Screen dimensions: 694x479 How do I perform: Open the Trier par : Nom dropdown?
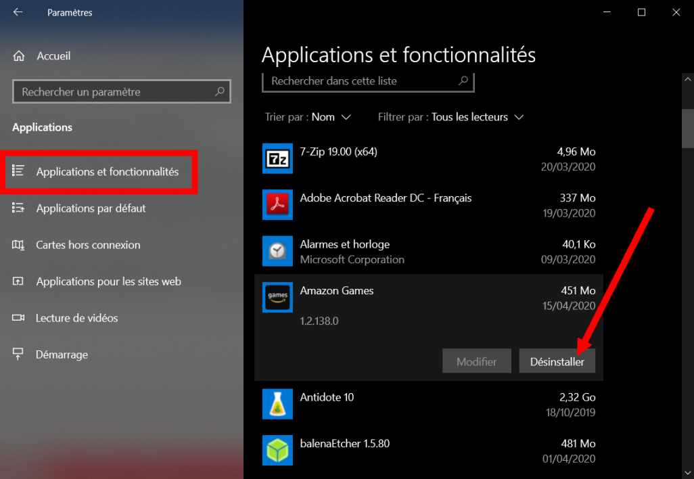click(308, 117)
